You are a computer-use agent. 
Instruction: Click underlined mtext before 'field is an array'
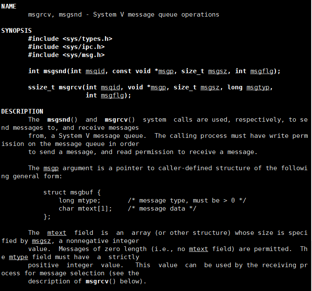pyautogui.click(x=57, y=233)
